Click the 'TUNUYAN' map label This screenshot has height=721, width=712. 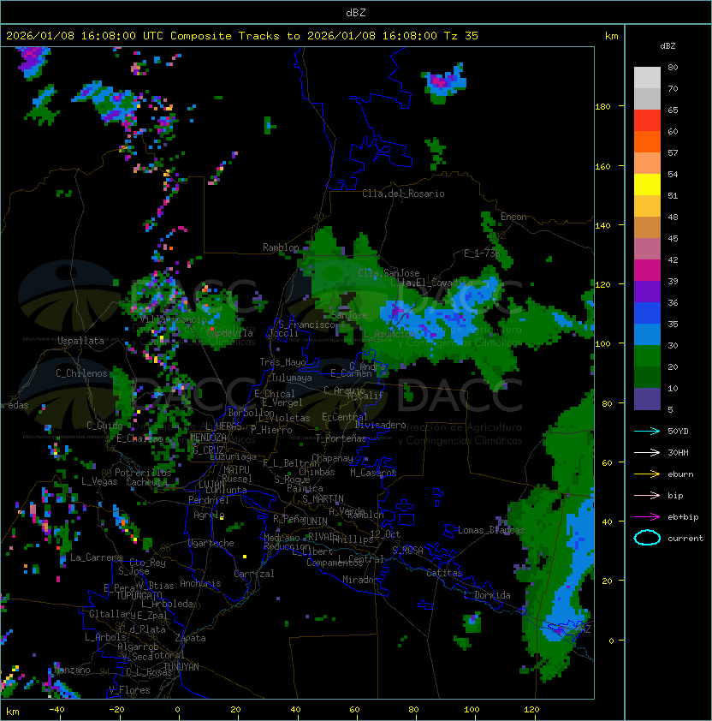(x=181, y=667)
